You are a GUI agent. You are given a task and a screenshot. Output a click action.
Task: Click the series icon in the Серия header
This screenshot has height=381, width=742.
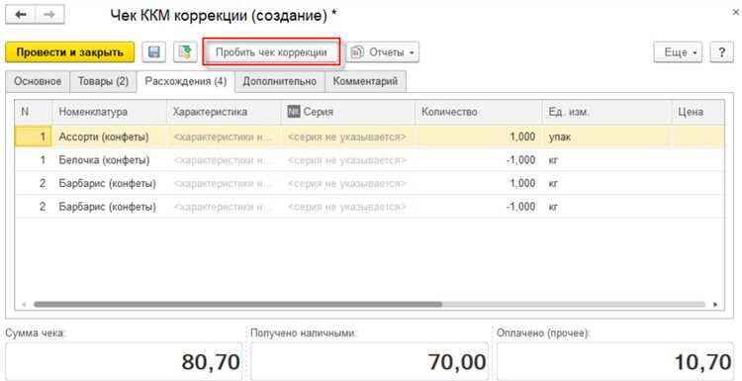point(294,112)
